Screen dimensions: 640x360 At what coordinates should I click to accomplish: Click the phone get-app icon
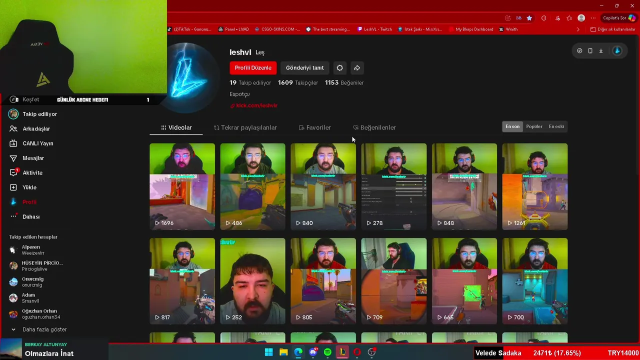(590, 50)
